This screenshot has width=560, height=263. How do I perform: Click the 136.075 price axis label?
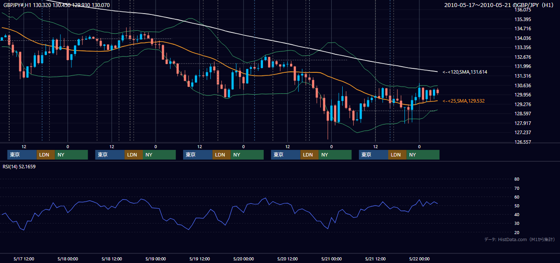[x=523, y=10]
